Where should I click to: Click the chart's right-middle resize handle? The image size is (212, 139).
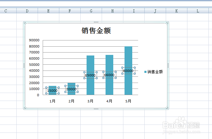click(x=168, y=66)
